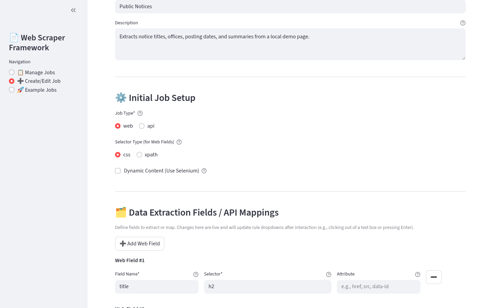This screenshot has width=493, height=308.
Task: Open help icon for Attribute field
Action: [418, 274]
